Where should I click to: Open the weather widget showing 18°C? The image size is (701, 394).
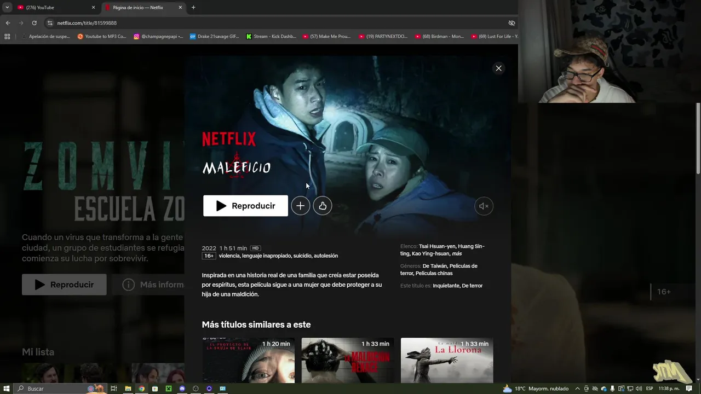point(536,389)
